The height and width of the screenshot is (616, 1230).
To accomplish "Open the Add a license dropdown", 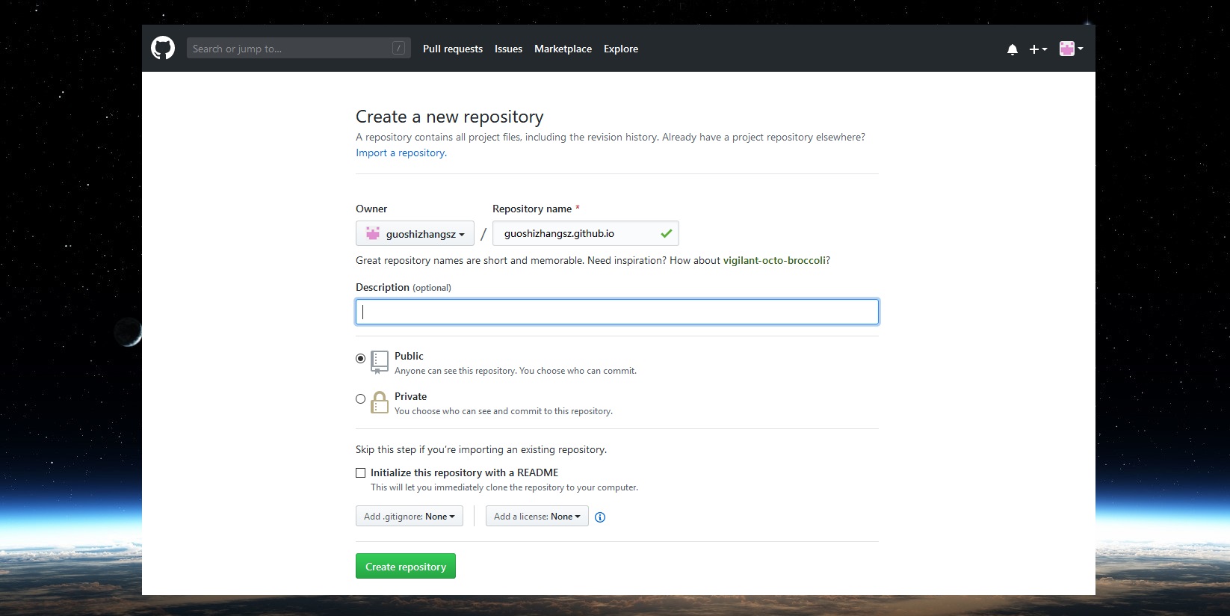I will click(x=537, y=517).
